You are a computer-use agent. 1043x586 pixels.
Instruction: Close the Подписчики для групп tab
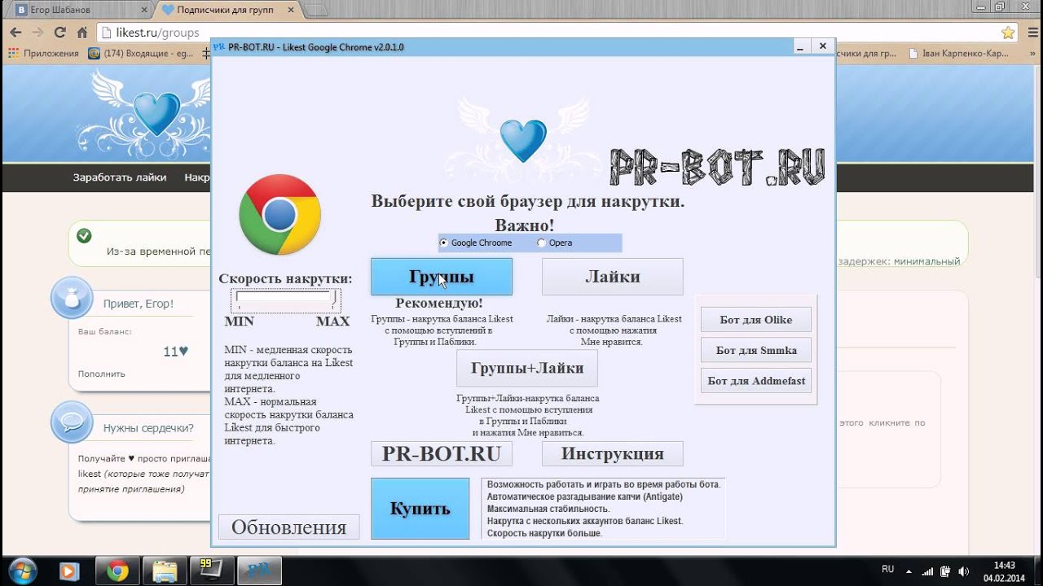[x=293, y=10]
